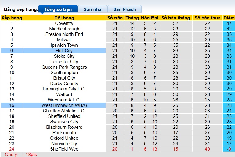
Task: Switch to the Sân nhà tab
Action: tap(92, 9)
